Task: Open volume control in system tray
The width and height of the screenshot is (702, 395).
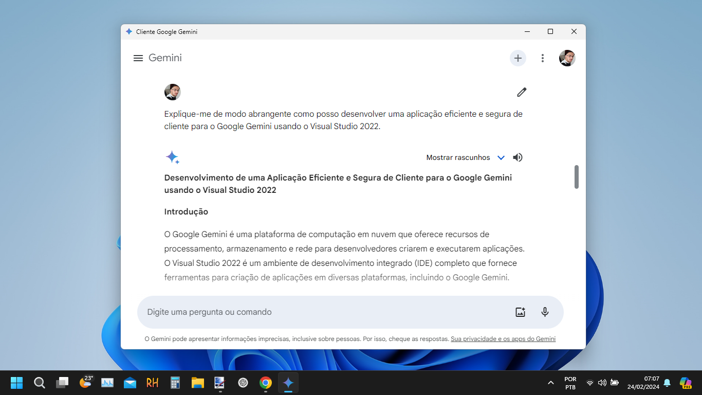Action: (602, 383)
